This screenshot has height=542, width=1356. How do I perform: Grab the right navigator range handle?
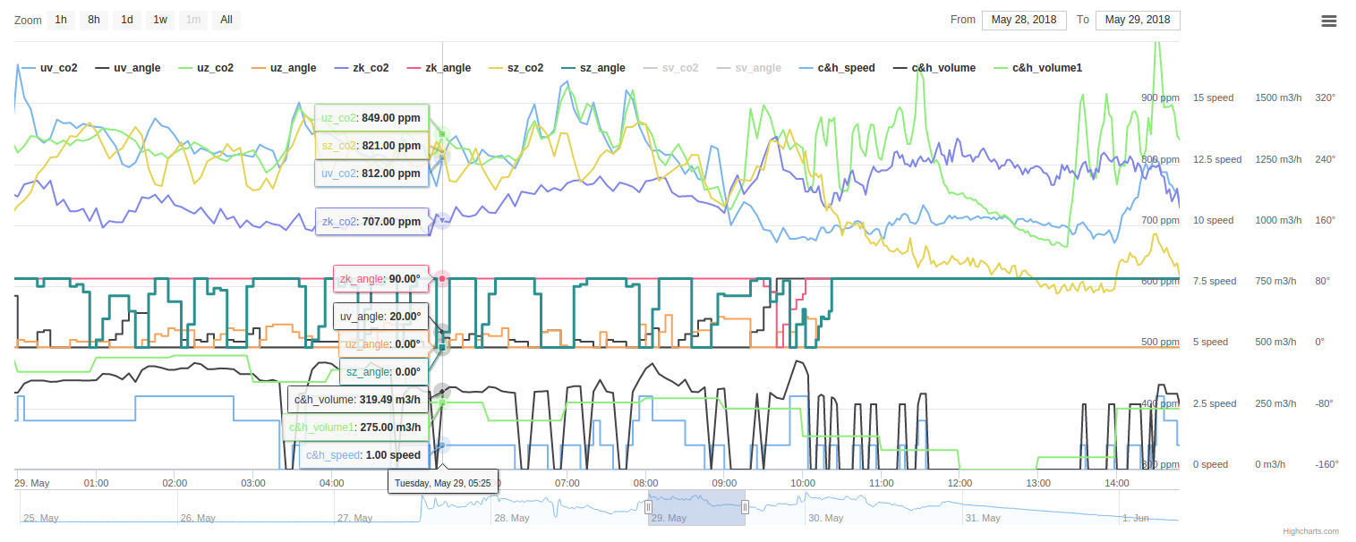click(x=745, y=507)
